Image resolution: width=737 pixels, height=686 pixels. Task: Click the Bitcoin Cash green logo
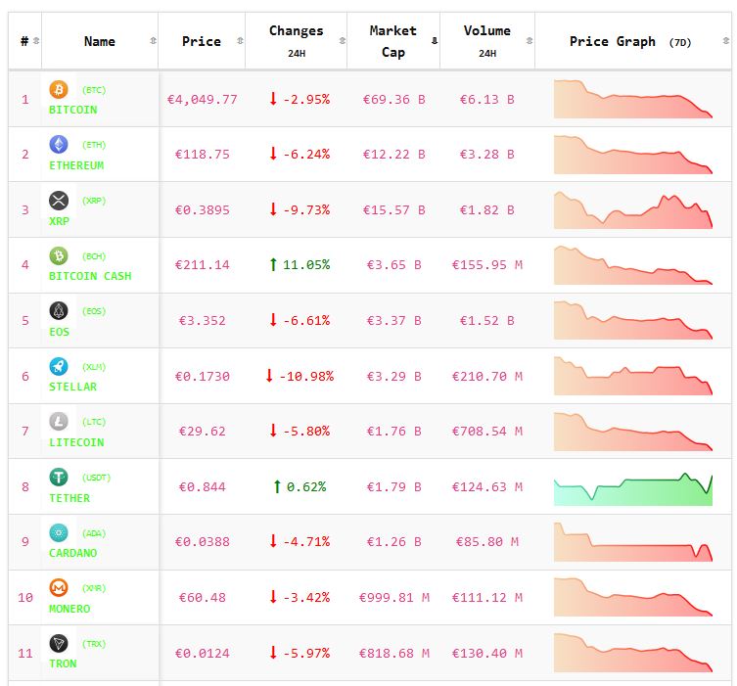(x=59, y=255)
